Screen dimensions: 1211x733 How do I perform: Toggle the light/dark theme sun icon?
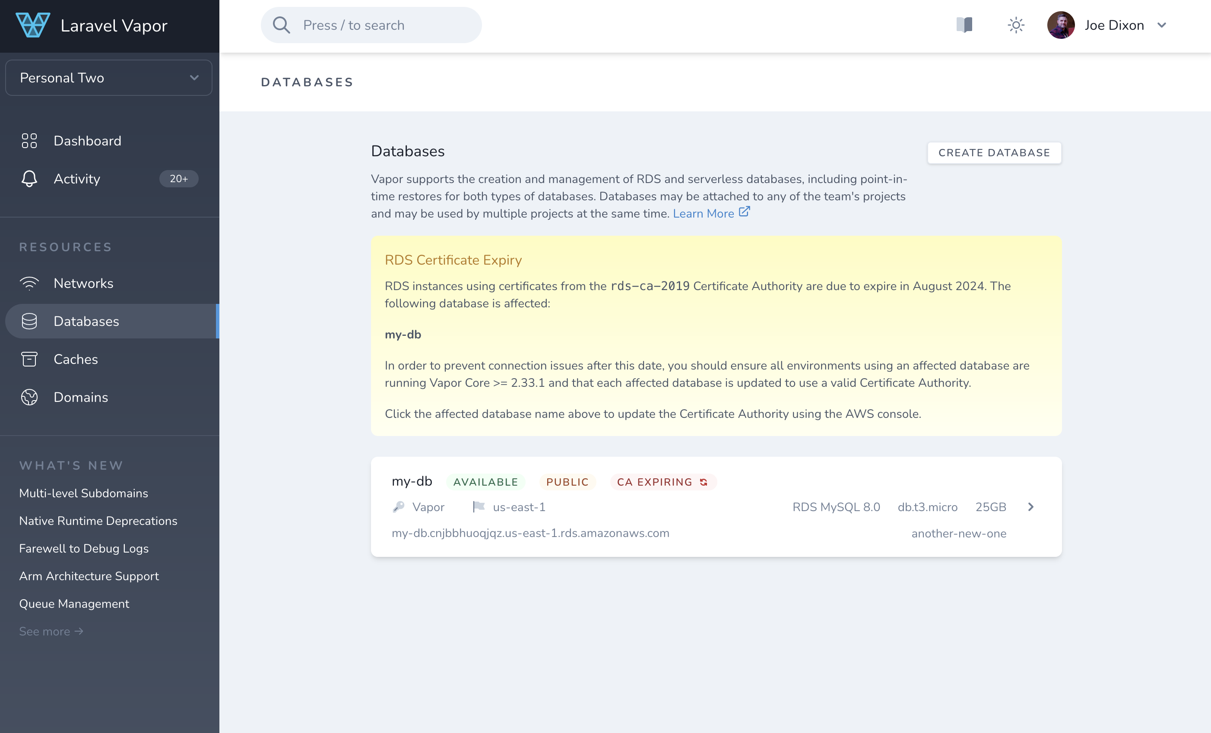click(1015, 25)
